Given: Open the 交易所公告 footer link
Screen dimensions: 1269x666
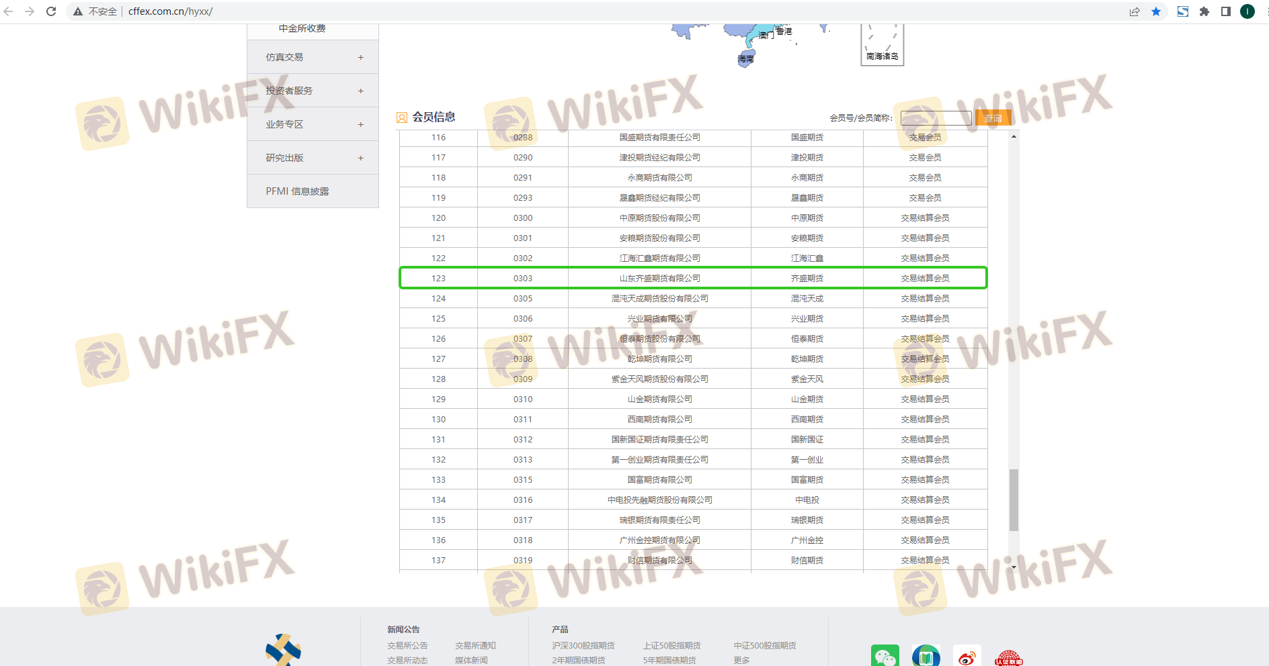Looking at the screenshot, I should (x=407, y=645).
